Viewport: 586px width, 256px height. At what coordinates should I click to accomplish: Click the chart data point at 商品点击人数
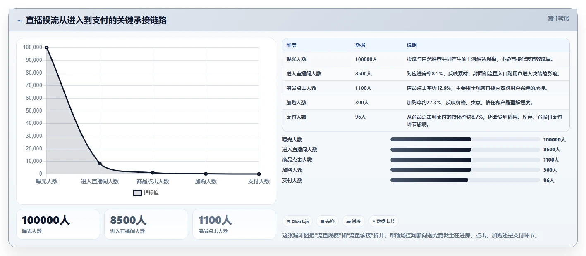(x=153, y=173)
